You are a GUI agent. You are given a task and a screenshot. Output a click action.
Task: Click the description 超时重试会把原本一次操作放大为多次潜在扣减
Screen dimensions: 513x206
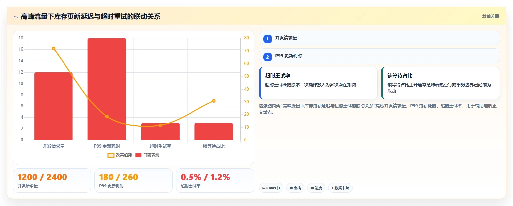pyautogui.click(x=311, y=85)
